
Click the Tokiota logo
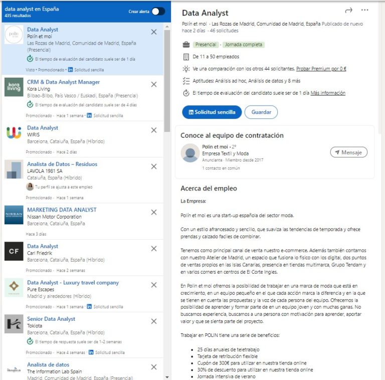point(14,324)
